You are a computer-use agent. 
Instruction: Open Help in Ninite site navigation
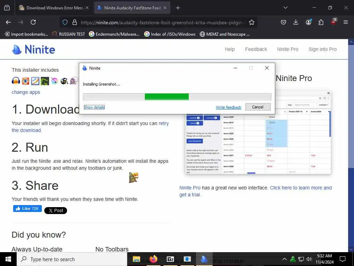pyautogui.click(x=230, y=49)
